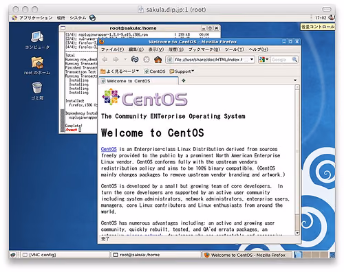This screenshot has width=344, height=272.
Task: Click the search magnifier icon
Action: 294,60
